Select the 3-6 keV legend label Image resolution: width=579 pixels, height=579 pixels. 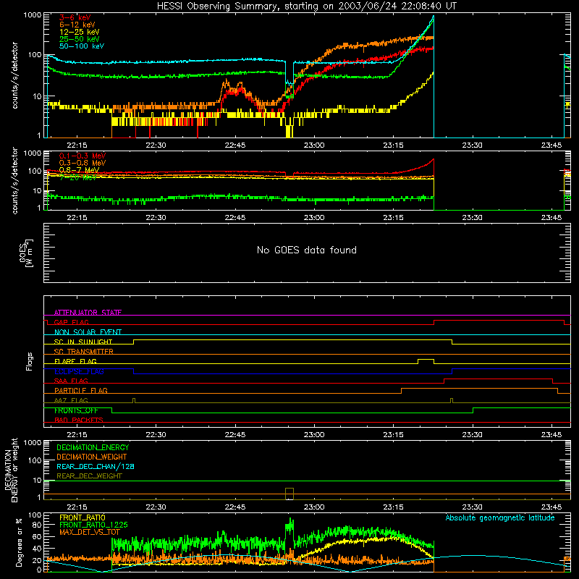click(x=75, y=17)
